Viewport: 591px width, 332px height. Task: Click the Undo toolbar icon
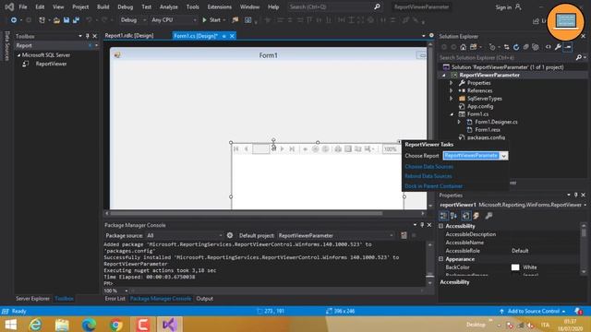click(89, 20)
